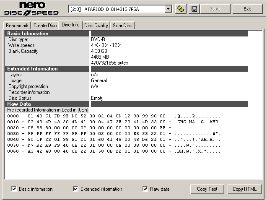
Task: Open the drive selection dropdown arrow
Action: click(x=168, y=9)
